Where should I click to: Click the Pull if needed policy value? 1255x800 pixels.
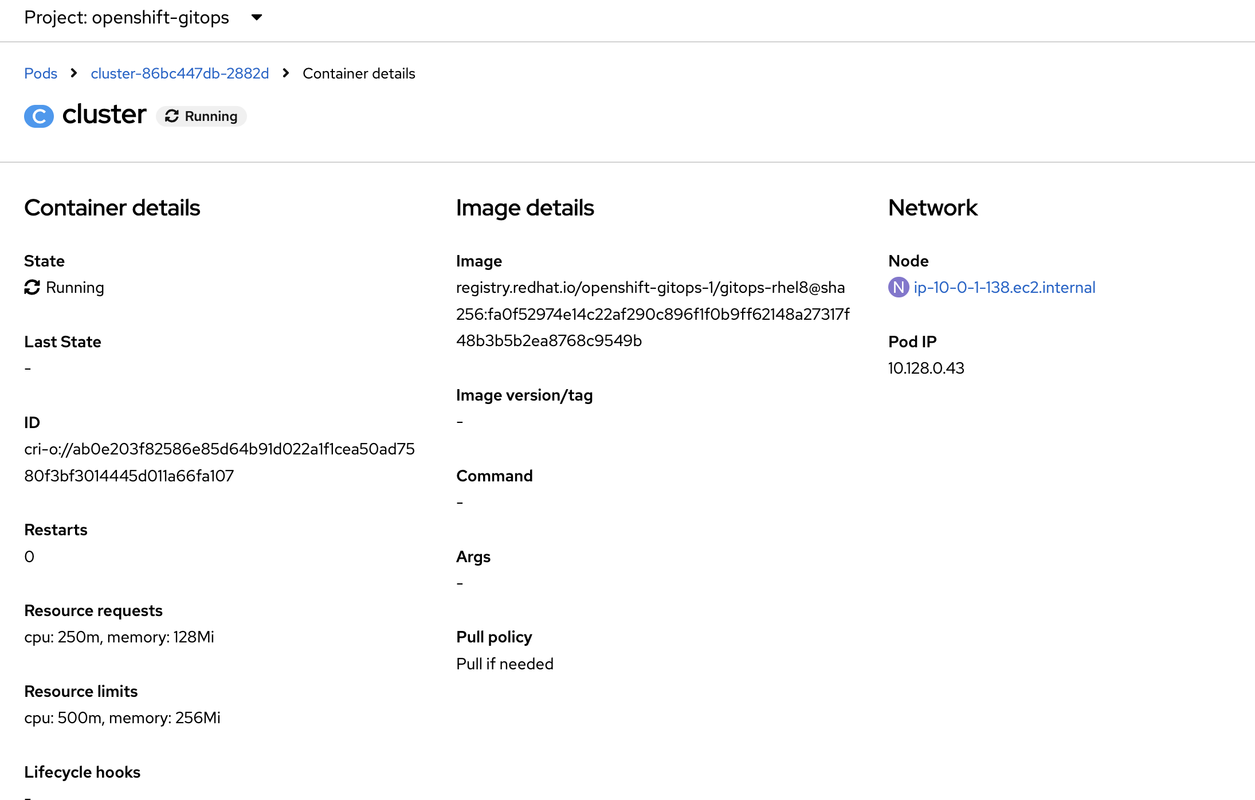pos(504,664)
